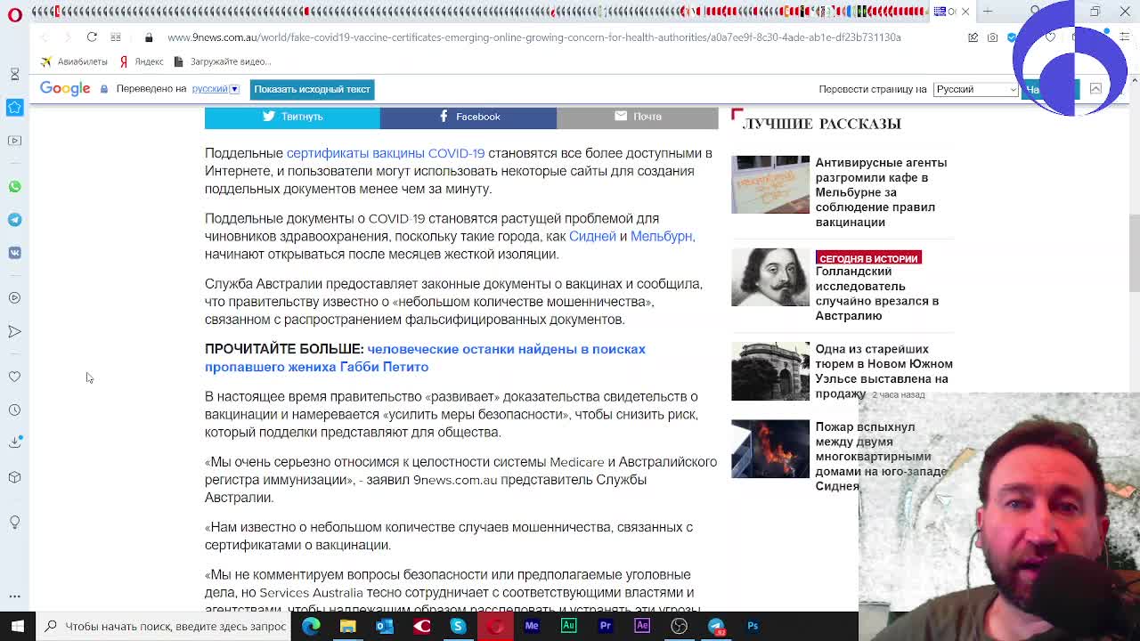Screen dimensions: 1140x641
Task: Open 'Загружайте видео...' bookmark
Action: [x=222, y=61]
